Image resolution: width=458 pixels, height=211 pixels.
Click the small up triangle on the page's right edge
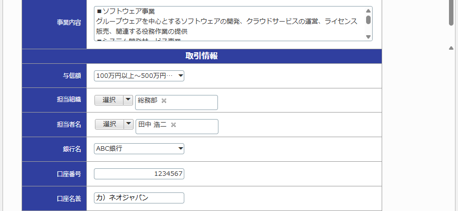tap(451, 48)
